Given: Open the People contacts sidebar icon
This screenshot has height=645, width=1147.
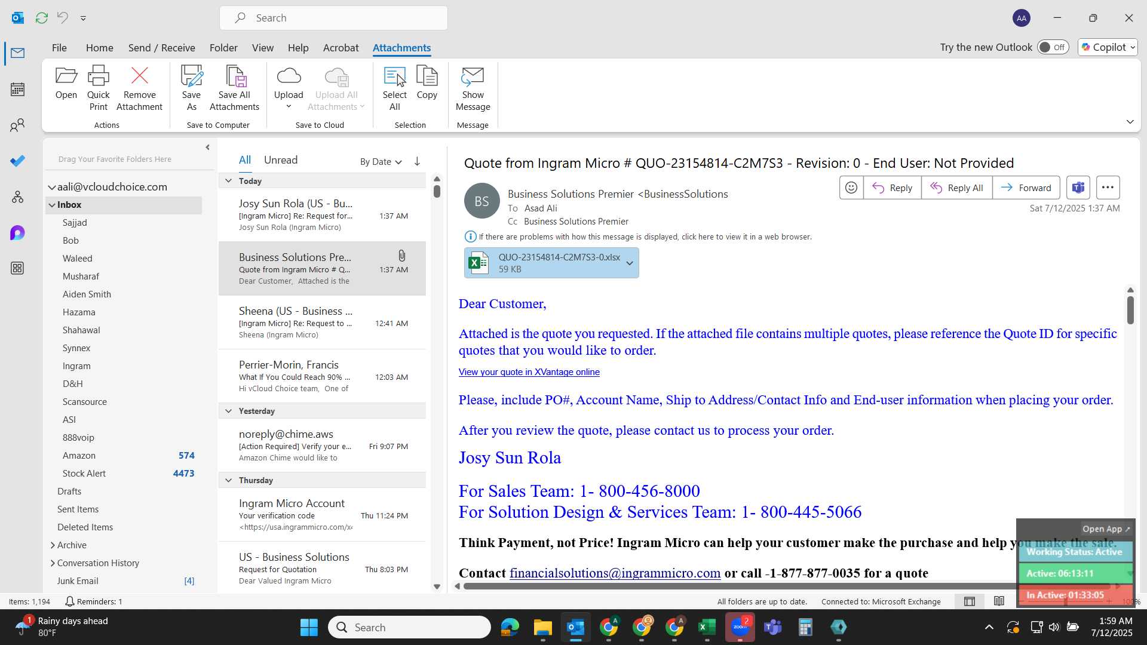Looking at the screenshot, I should (17, 125).
